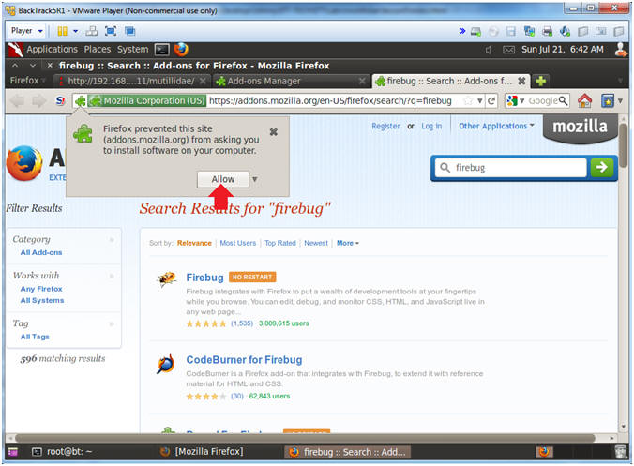Click Firefox back navigation arrow
634x466 pixels.
click(x=17, y=100)
